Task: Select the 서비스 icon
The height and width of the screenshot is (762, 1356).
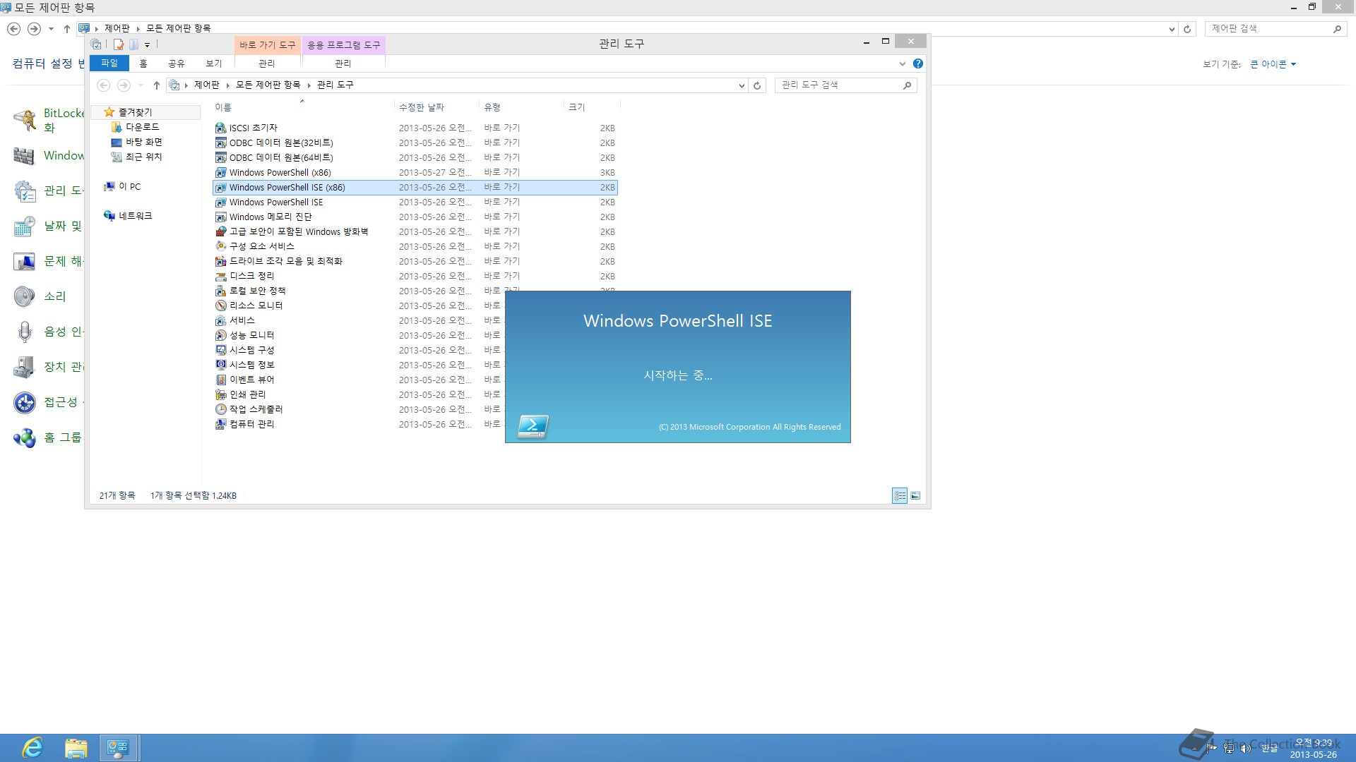Action: click(221, 321)
